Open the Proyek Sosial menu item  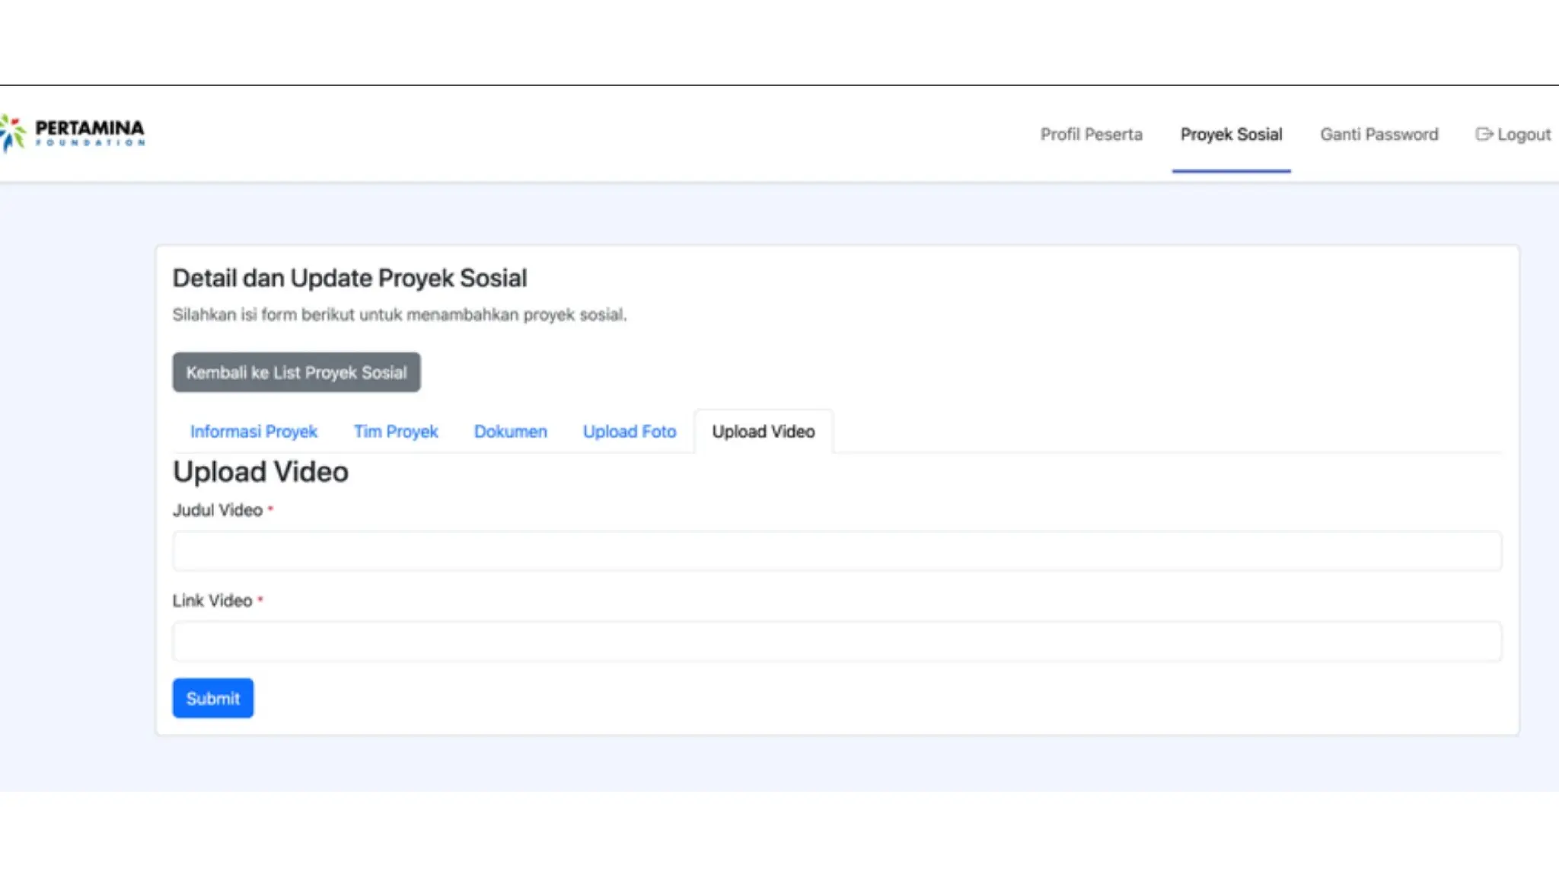pos(1231,134)
